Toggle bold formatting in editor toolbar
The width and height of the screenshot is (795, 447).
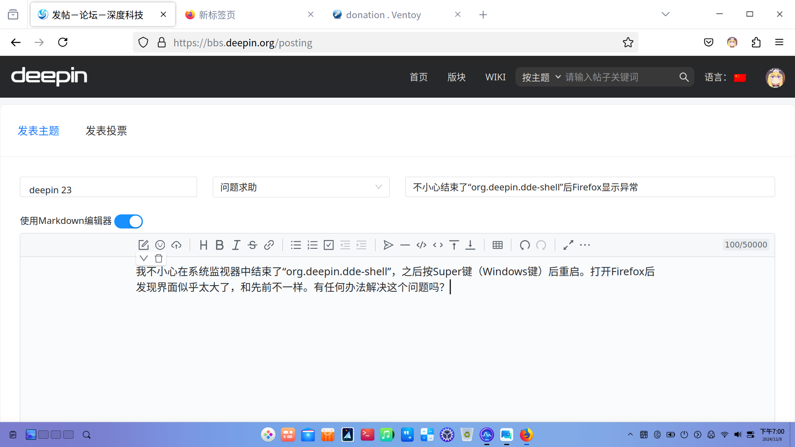pyautogui.click(x=219, y=245)
